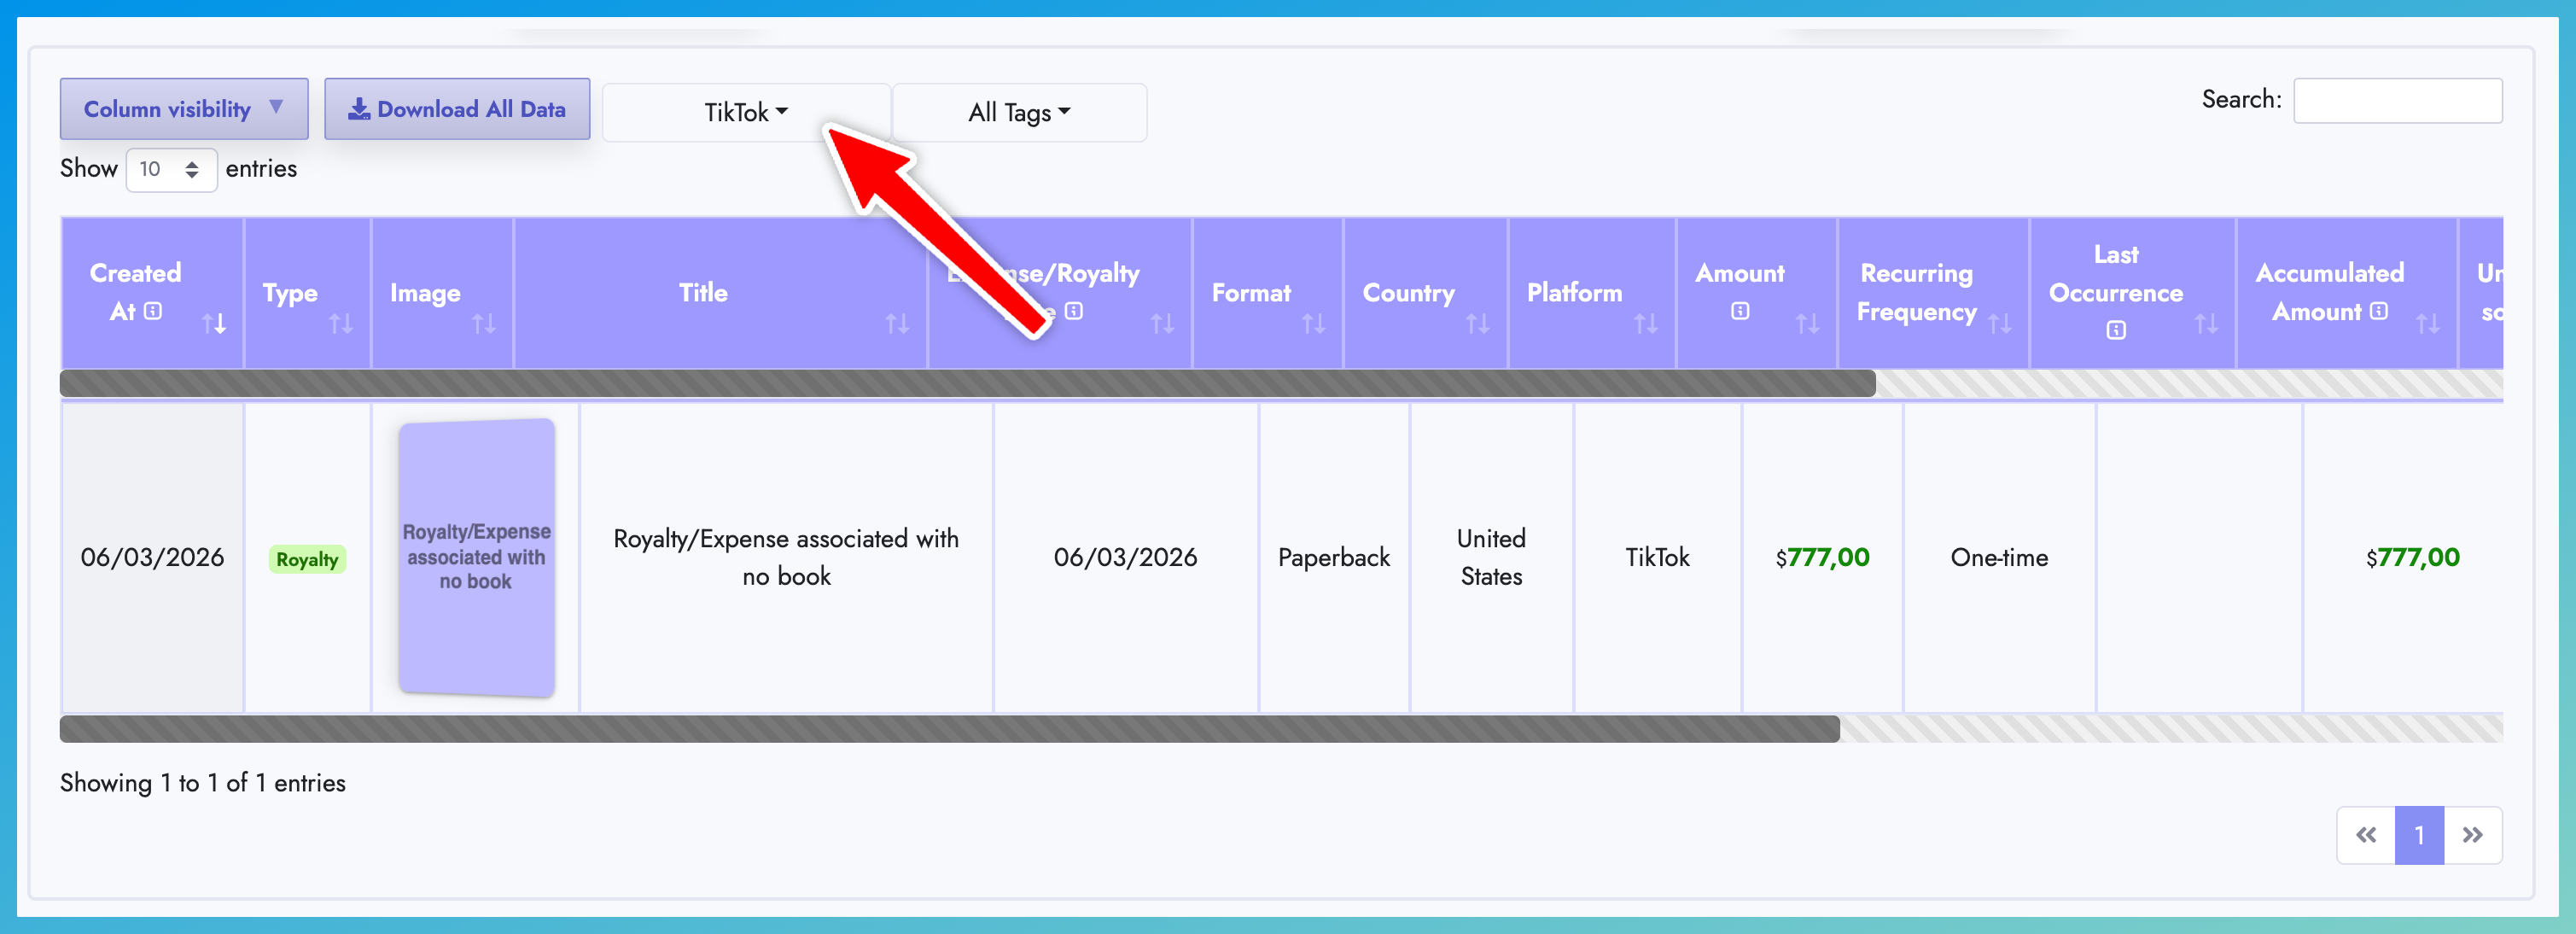Click info icon beside Accumulated Amount

point(2379,311)
